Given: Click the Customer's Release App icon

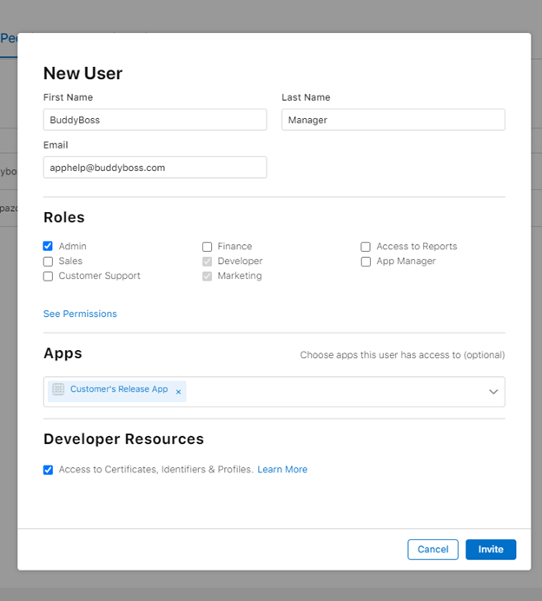Looking at the screenshot, I should tap(58, 390).
